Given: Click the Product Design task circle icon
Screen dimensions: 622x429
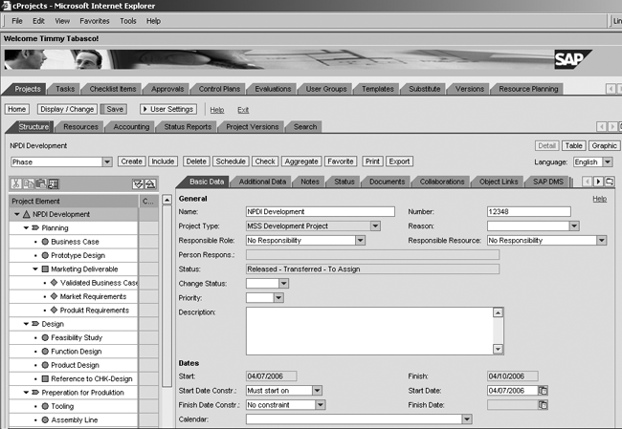Looking at the screenshot, I should pyautogui.click(x=45, y=365).
